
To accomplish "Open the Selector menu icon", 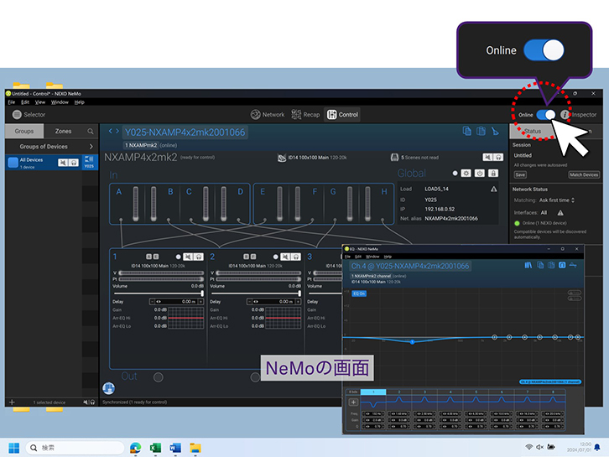I will (17, 114).
